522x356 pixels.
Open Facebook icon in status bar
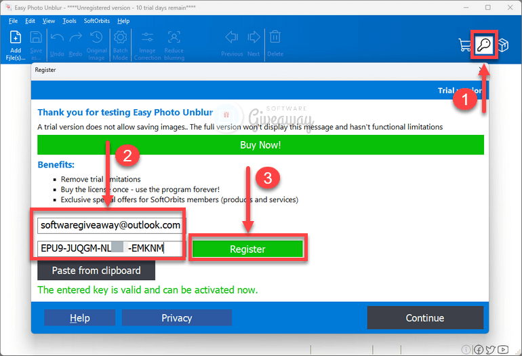(479, 349)
